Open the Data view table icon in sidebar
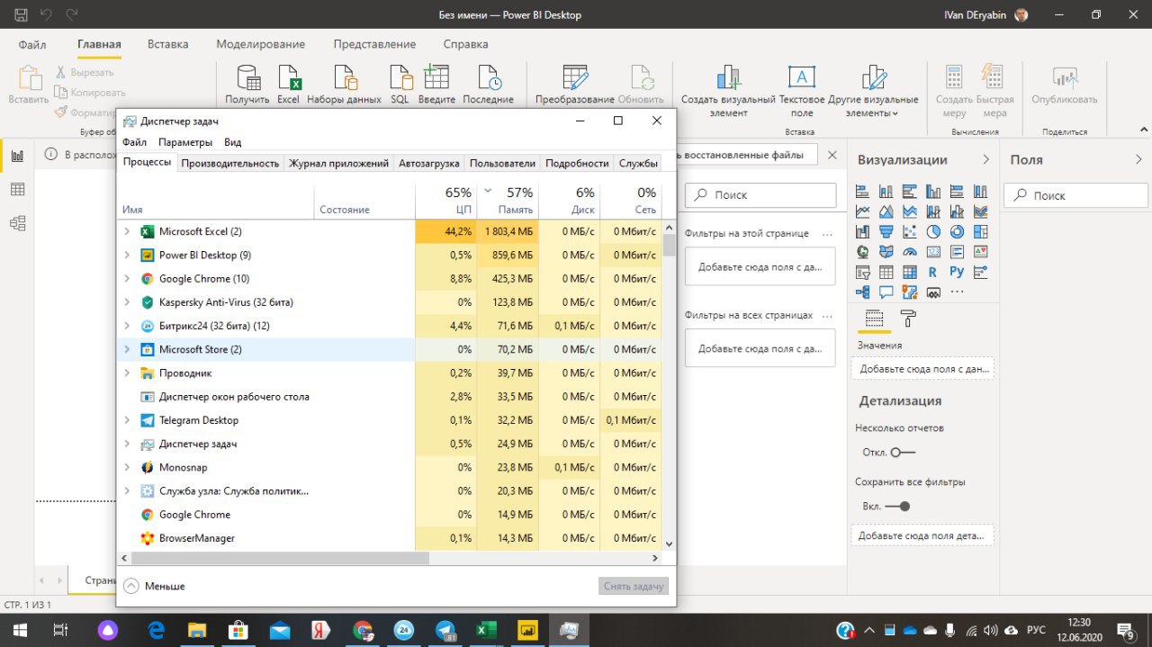Viewport: 1152px width, 647px height. (x=17, y=189)
